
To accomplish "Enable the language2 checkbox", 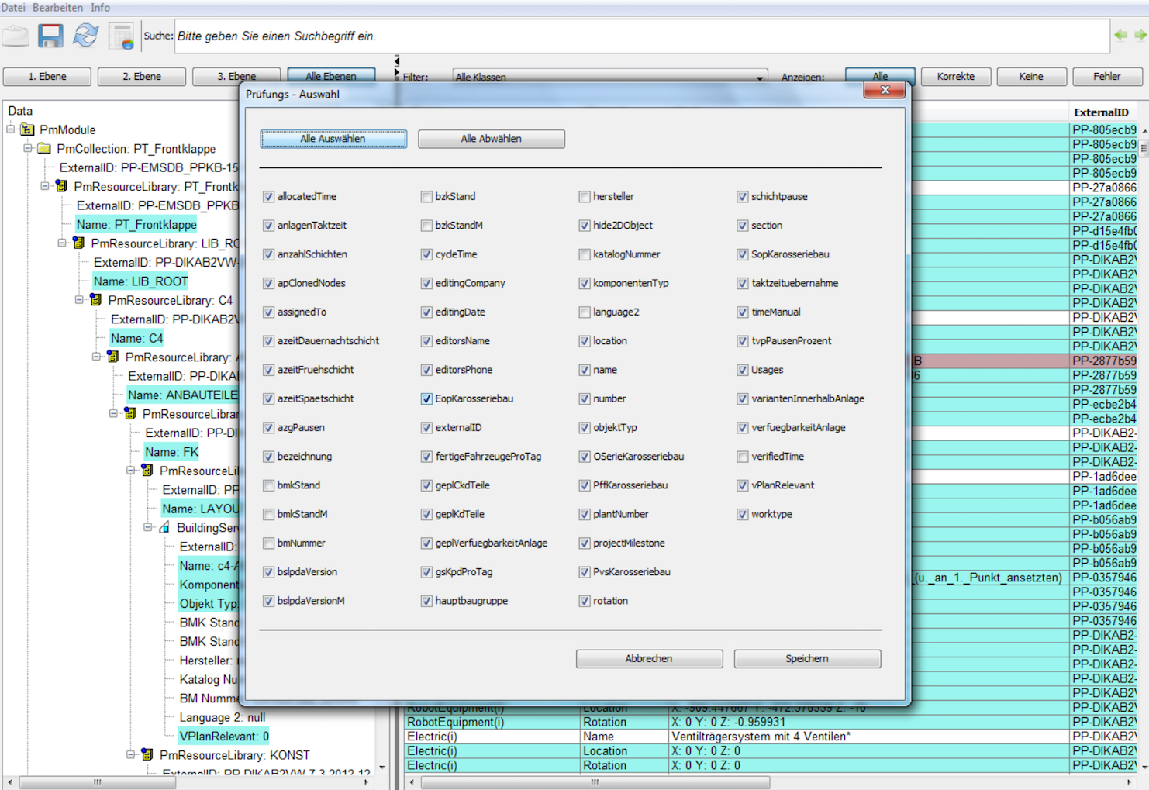I will coord(585,312).
